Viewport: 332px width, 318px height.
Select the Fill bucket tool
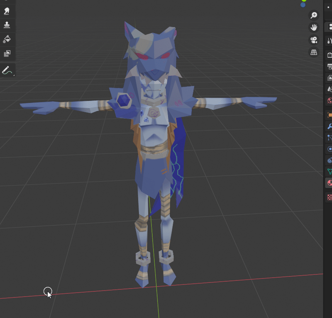click(x=7, y=39)
